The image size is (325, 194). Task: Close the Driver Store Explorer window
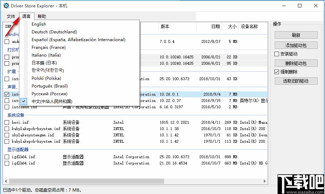coord(316,6)
